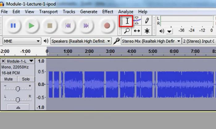Skip to start of the track
Screen dimensions: 216x129
pyautogui.click(x=68, y=26)
